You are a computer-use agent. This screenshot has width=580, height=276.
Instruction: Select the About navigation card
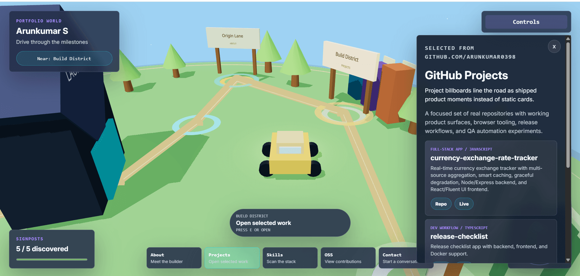[174, 258]
